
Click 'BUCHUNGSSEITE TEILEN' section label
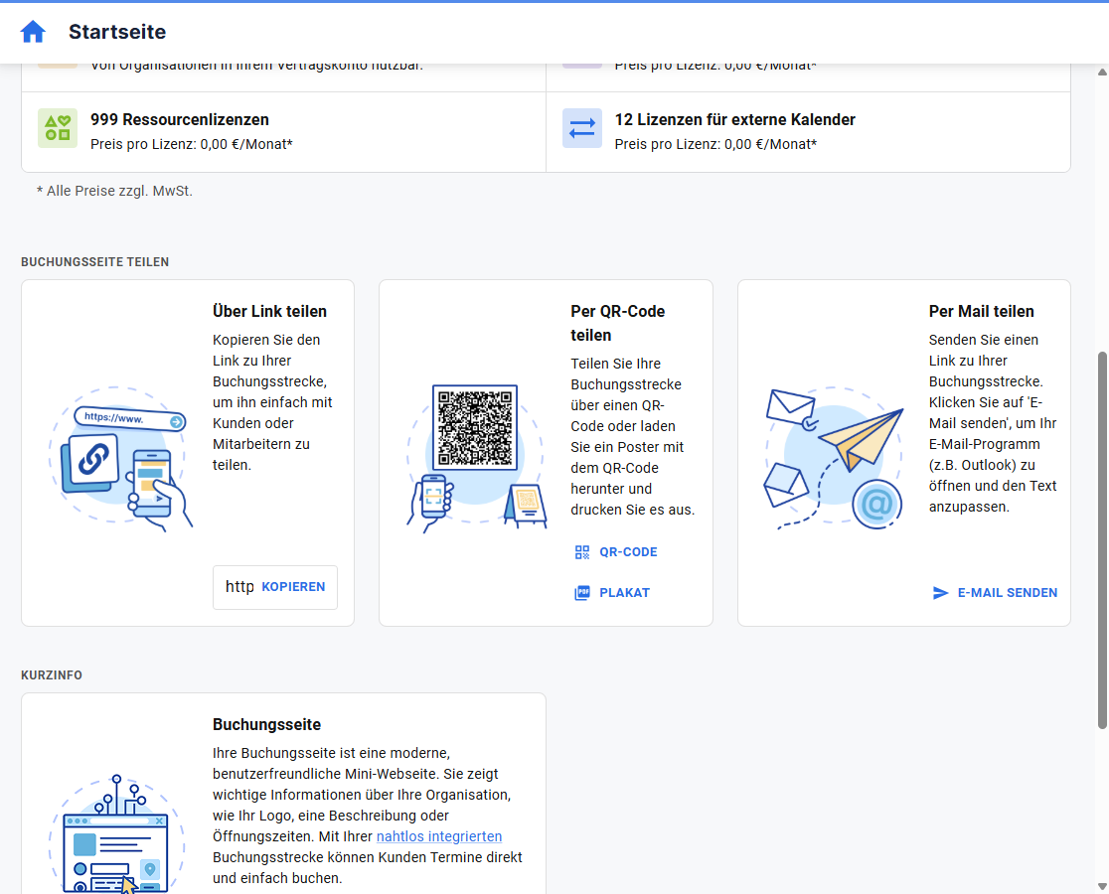[x=94, y=262]
